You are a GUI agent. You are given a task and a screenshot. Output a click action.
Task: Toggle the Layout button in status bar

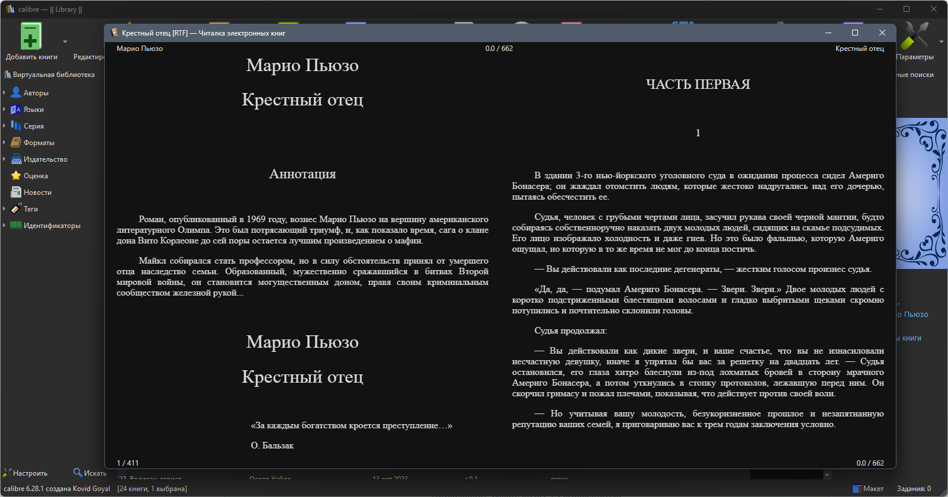(x=868, y=489)
